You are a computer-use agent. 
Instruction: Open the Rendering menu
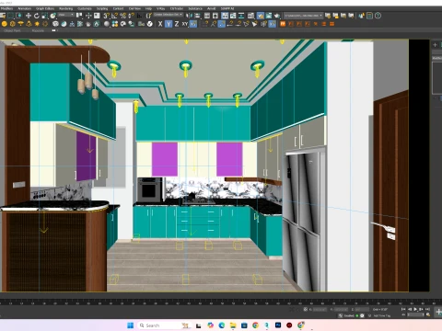pyautogui.click(x=65, y=8)
